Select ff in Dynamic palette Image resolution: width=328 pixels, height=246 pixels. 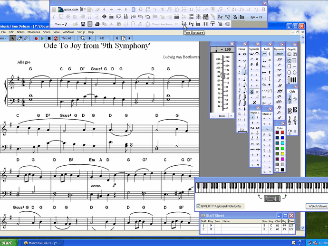pos(279,85)
